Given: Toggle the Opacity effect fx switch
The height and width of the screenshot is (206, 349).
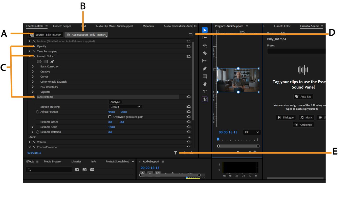Looking at the screenshot, I should pos(34,46).
